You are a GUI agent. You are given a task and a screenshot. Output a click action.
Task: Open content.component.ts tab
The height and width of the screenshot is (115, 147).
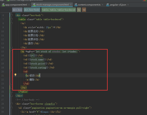coord(89,5)
